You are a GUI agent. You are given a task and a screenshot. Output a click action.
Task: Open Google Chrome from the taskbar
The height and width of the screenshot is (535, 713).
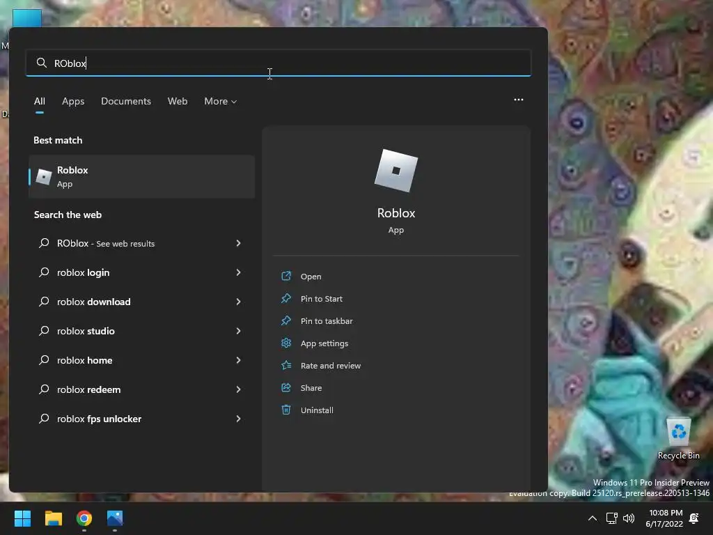pos(84,518)
